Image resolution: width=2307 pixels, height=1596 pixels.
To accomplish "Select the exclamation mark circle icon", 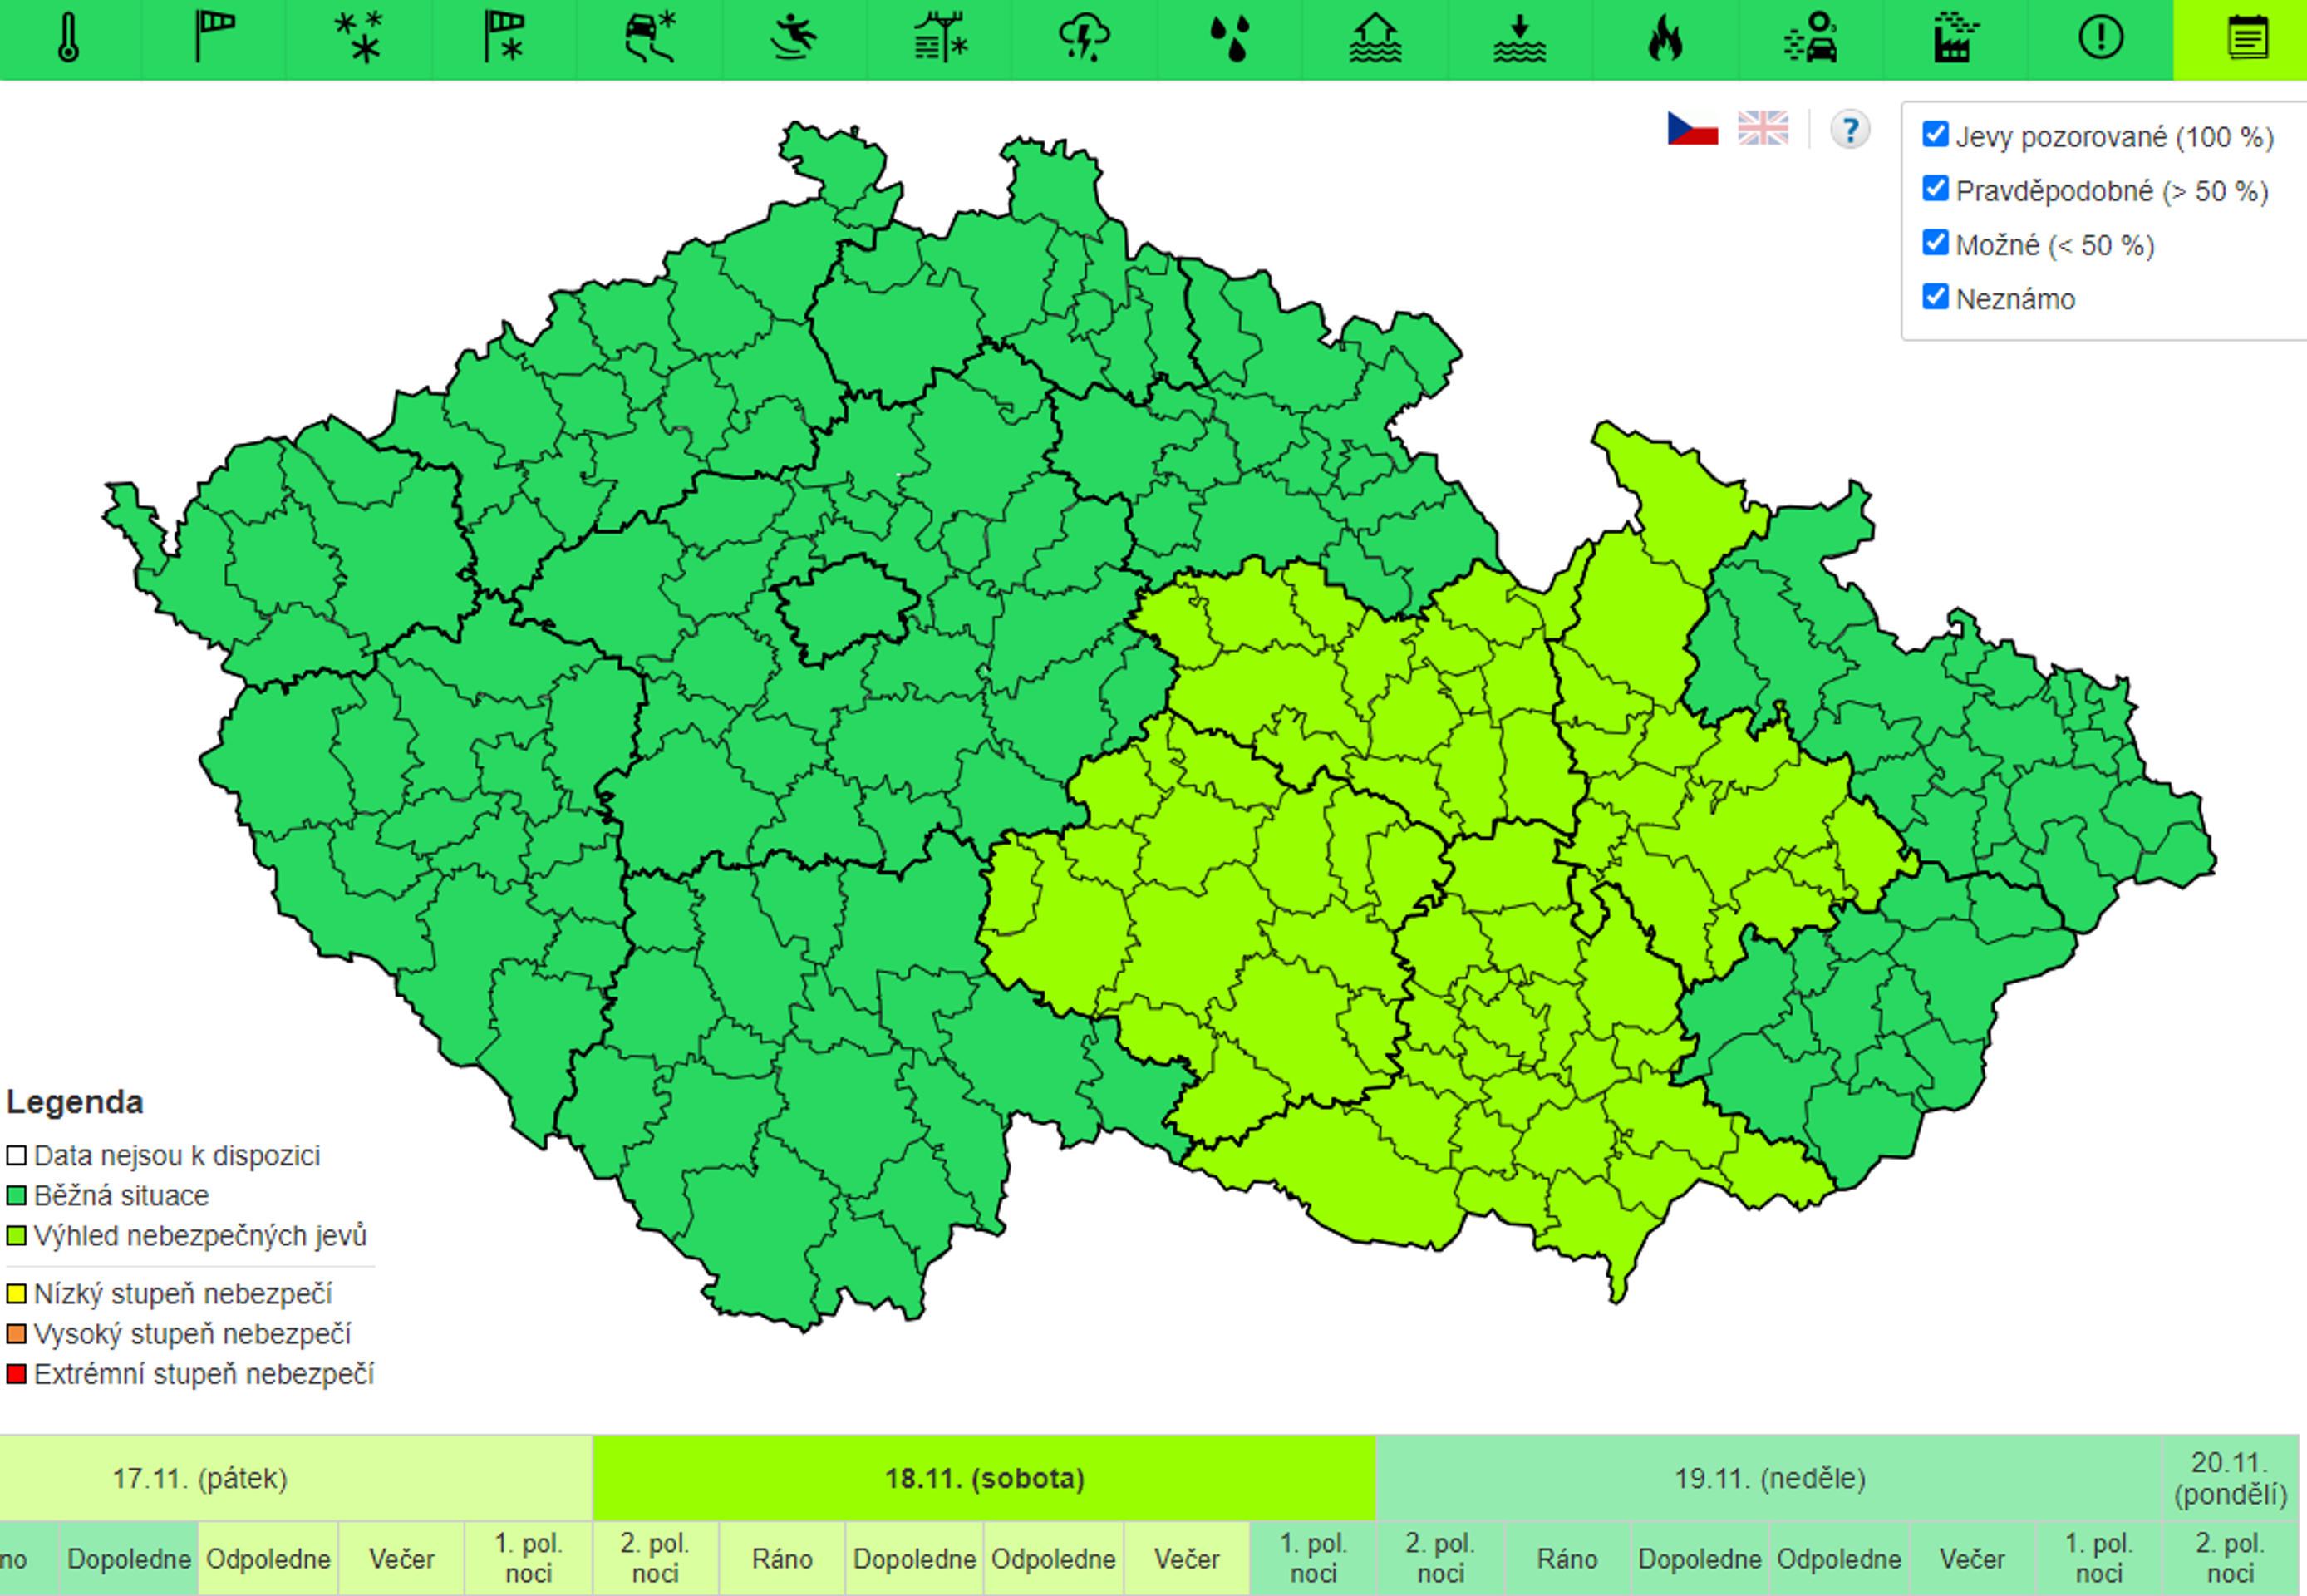I will coord(2100,38).
